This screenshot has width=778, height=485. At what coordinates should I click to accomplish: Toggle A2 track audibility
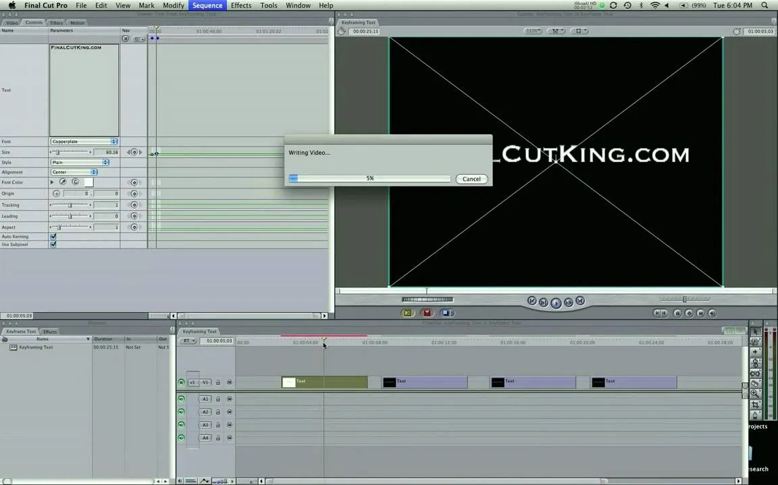[181, 412]
